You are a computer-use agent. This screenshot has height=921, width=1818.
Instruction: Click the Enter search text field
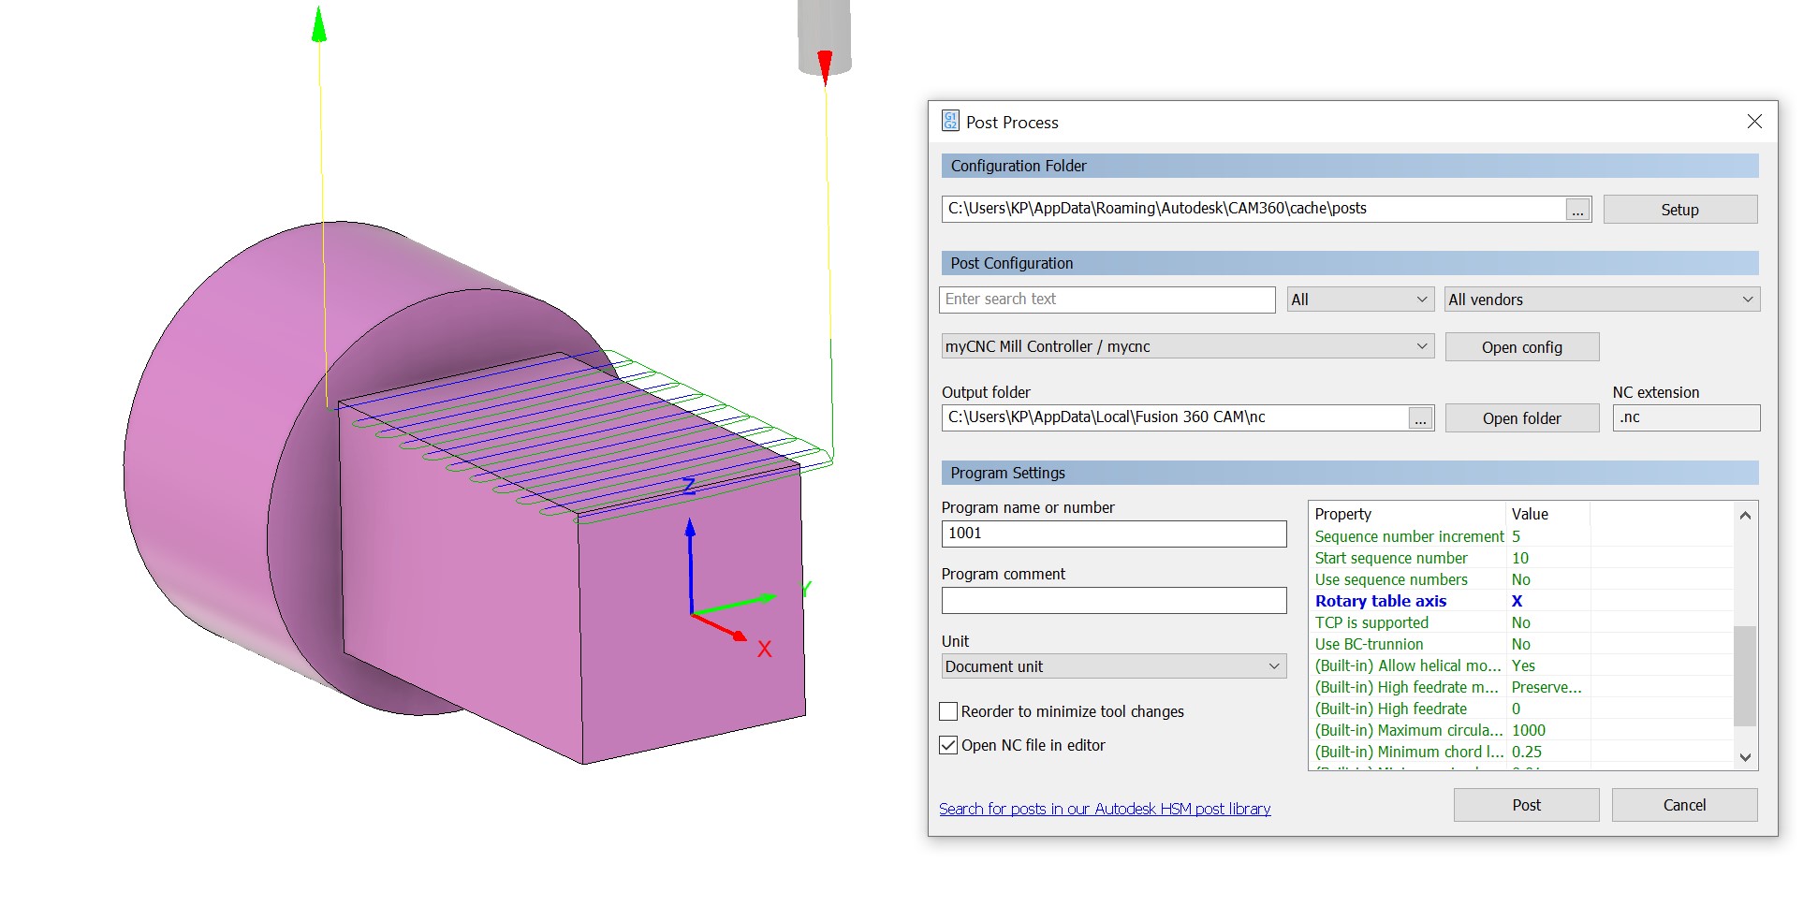point(1107,300)
